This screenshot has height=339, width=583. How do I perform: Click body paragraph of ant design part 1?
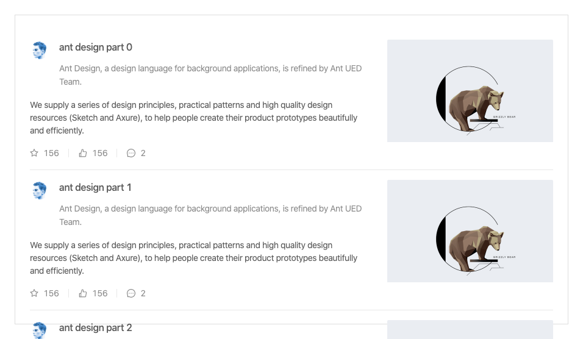click(x=193, y=258)
